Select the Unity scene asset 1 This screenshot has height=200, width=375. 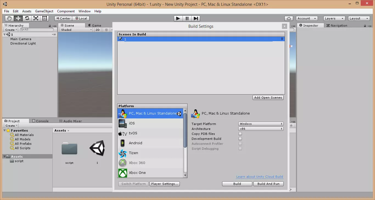97,149
